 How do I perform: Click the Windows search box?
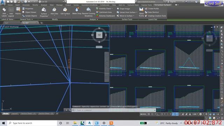tap(32, 123)
